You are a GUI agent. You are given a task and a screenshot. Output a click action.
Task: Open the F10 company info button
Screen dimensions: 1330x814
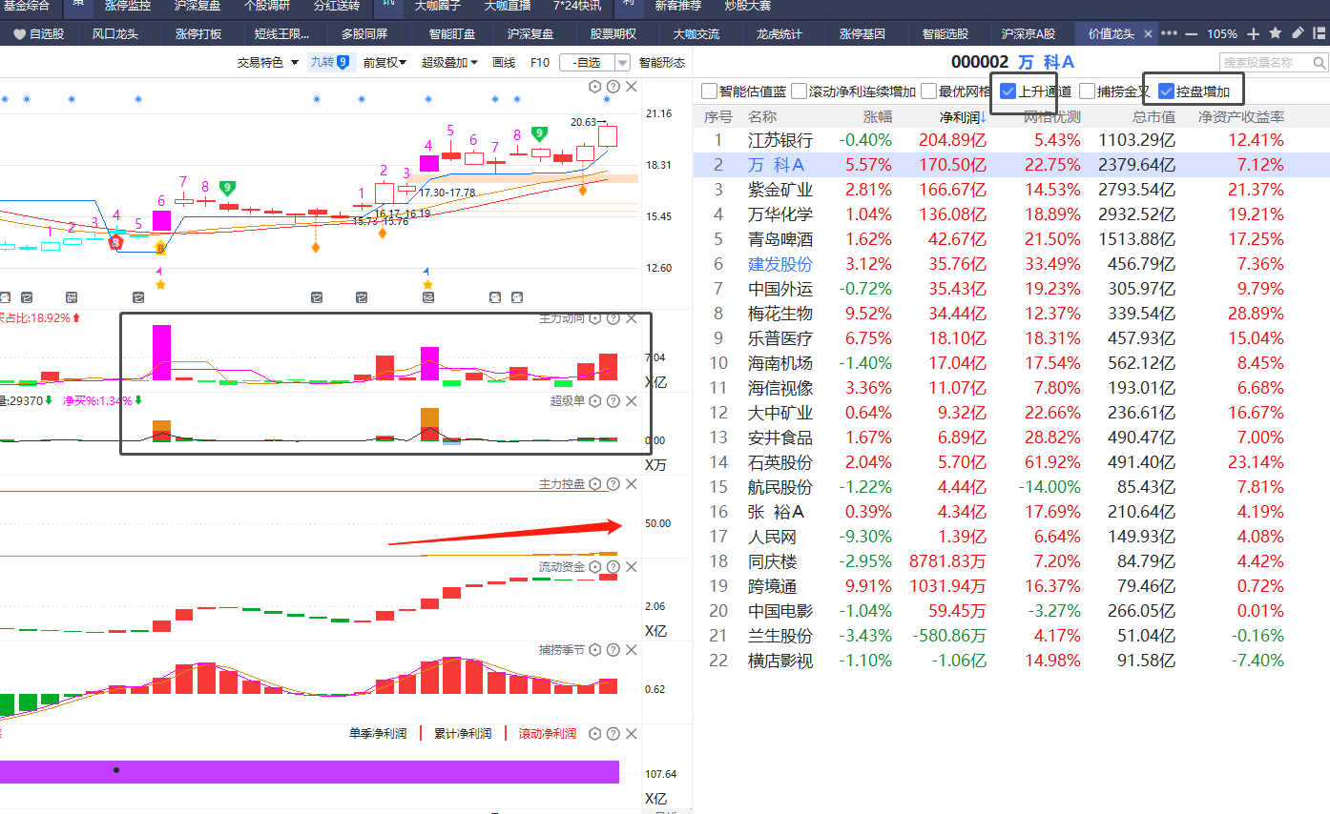[539, 62]
